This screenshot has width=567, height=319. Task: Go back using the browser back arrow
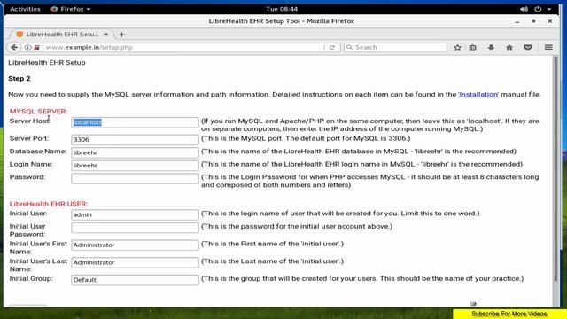(x=14, y=47)
